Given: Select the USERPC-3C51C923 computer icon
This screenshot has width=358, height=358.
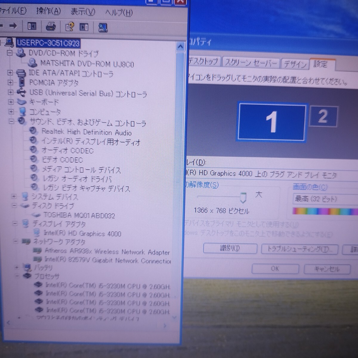Looking at the screenshot, I should (x=10, y=43).
